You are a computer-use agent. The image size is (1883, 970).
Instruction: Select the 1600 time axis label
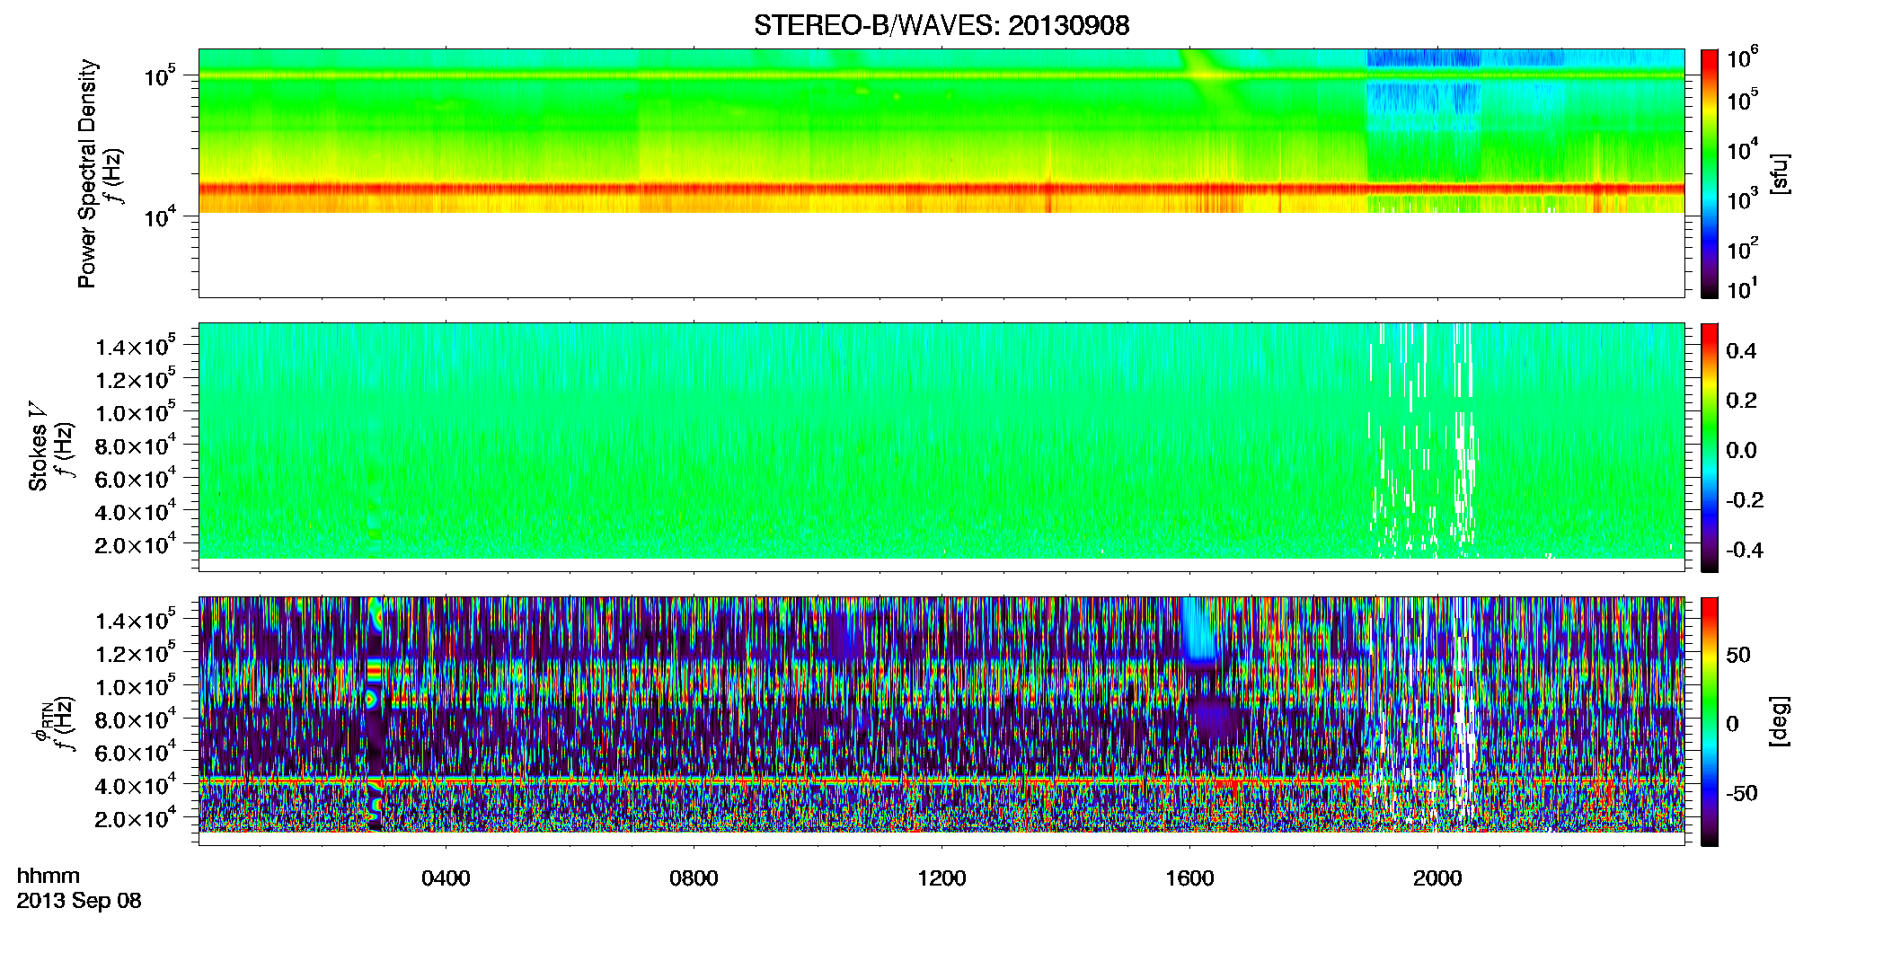1189,877
